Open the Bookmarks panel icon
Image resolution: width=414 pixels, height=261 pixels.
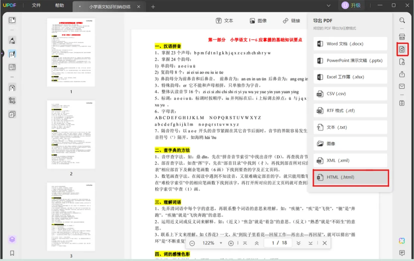coord(12,253)
